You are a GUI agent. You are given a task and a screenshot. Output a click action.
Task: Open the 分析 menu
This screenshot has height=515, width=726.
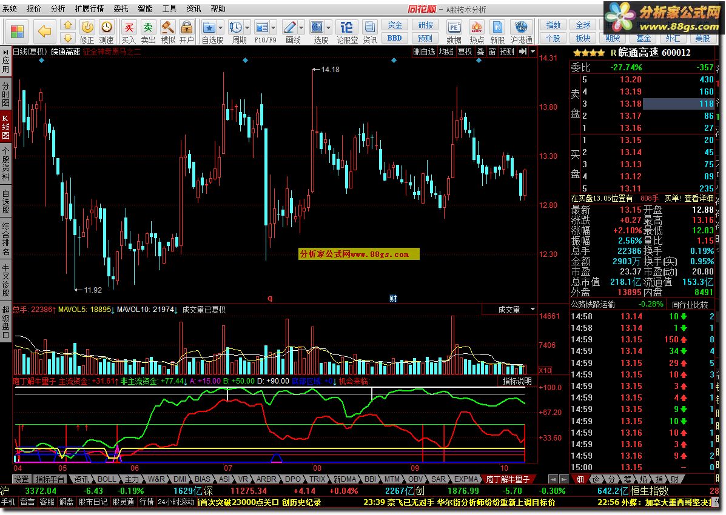[58, 8]
